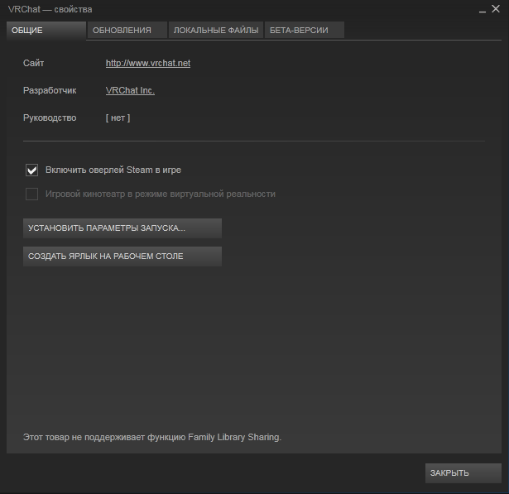Click the 'Разработчик' label
The width and height of the screenshot is (509, 494).
[x=50, y=90]
